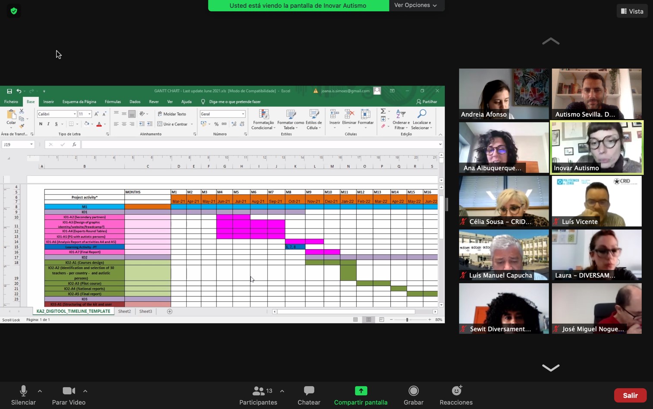Click Compartir pantalla

point(361,395)
